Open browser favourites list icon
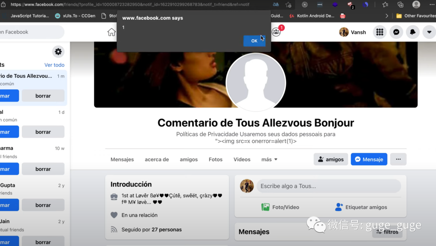The width and height of the screenshot is (436, 246). [385, 4]
